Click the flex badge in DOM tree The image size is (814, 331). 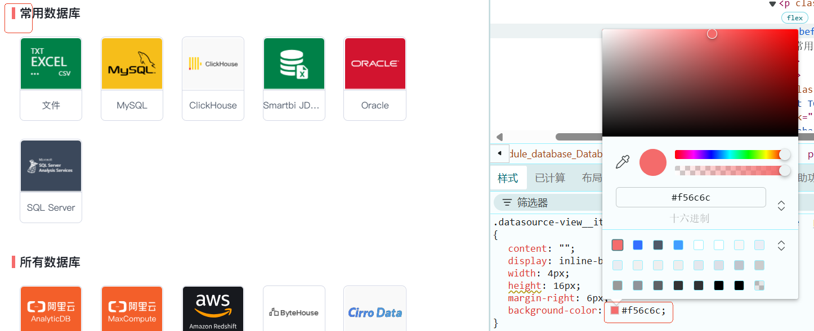coord(795,18)
